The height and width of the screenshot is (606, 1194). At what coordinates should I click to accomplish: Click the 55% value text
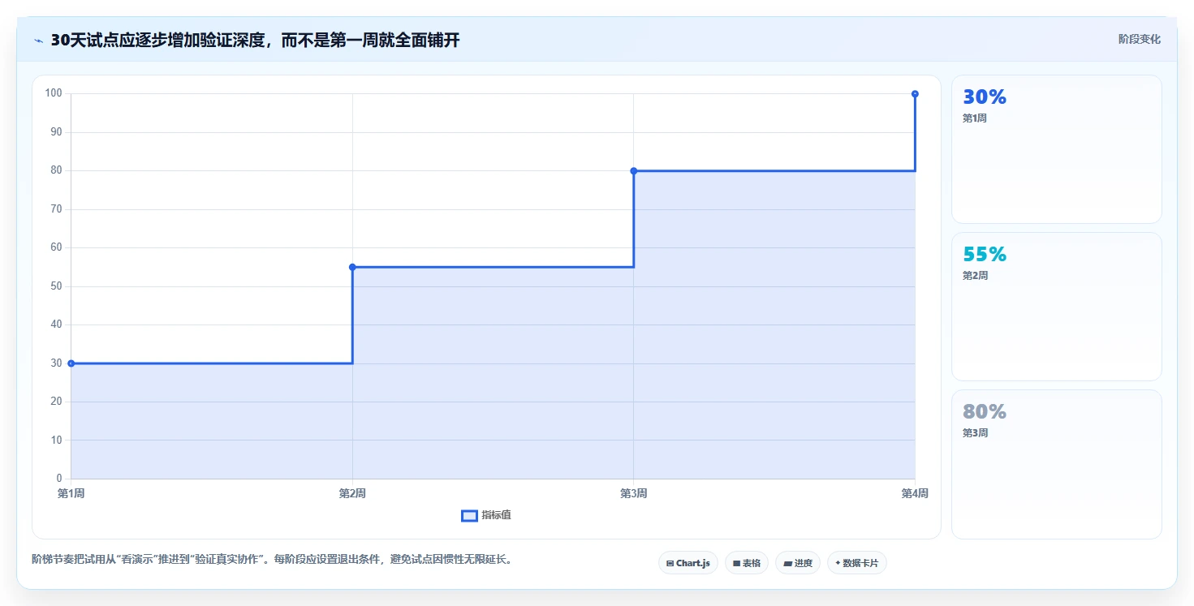point(985,255)
